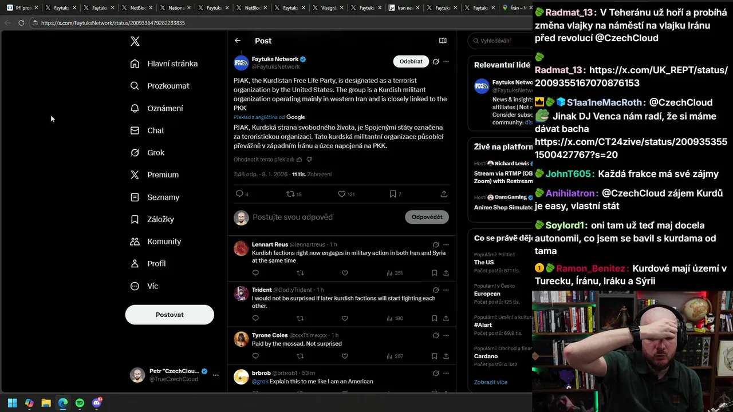Click thumbs up on translation rating
Screen dimensions: 733x412
click(299, 160)
